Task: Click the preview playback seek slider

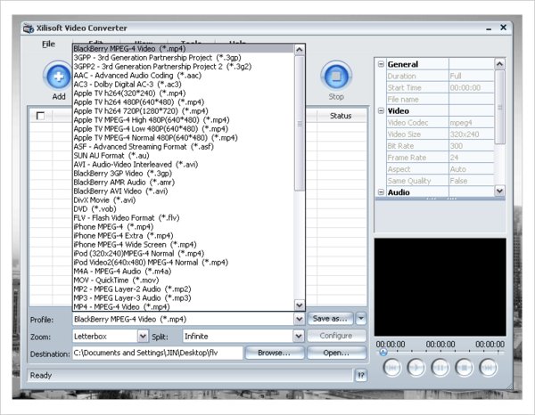Action: pos(437,352)
